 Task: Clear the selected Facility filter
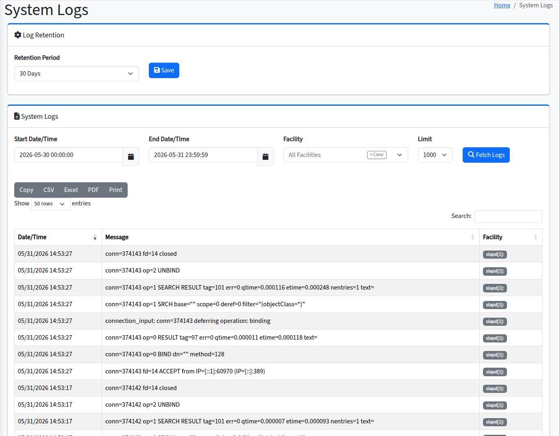(377, 155)
